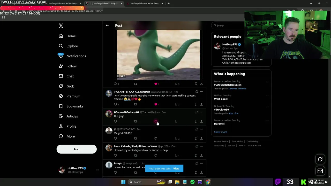Ask Grok about Joseph's reply
The height and width of the screenshot is (186, 331).
197,163
